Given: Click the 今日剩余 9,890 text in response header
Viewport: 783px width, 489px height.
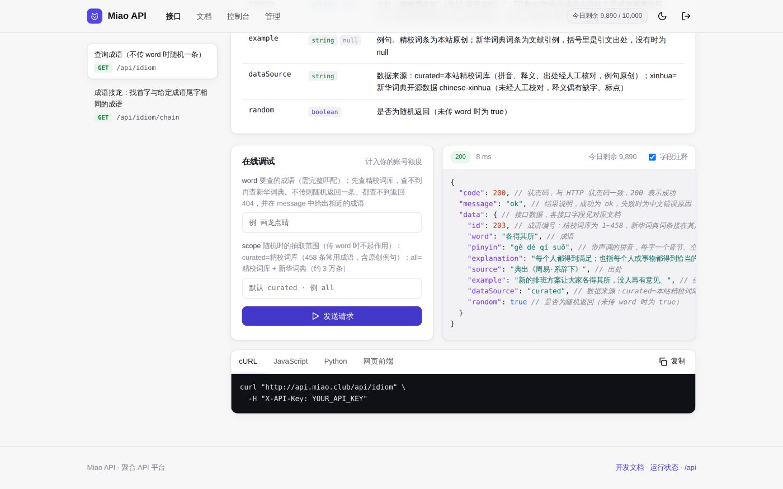Looking at the screenshot, I should point(612,157).
